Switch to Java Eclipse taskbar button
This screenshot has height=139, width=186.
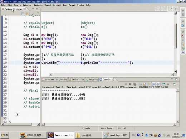click(61, 135)
